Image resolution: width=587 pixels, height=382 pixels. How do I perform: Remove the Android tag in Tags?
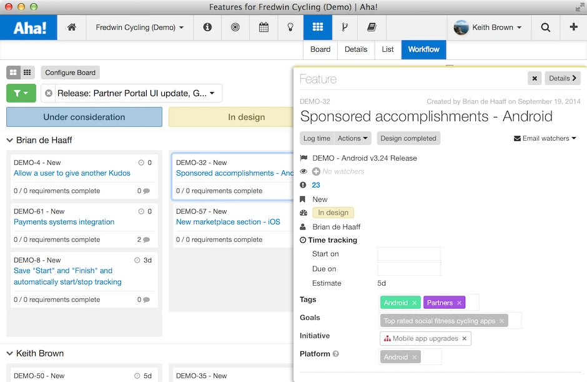click(414, 303)
